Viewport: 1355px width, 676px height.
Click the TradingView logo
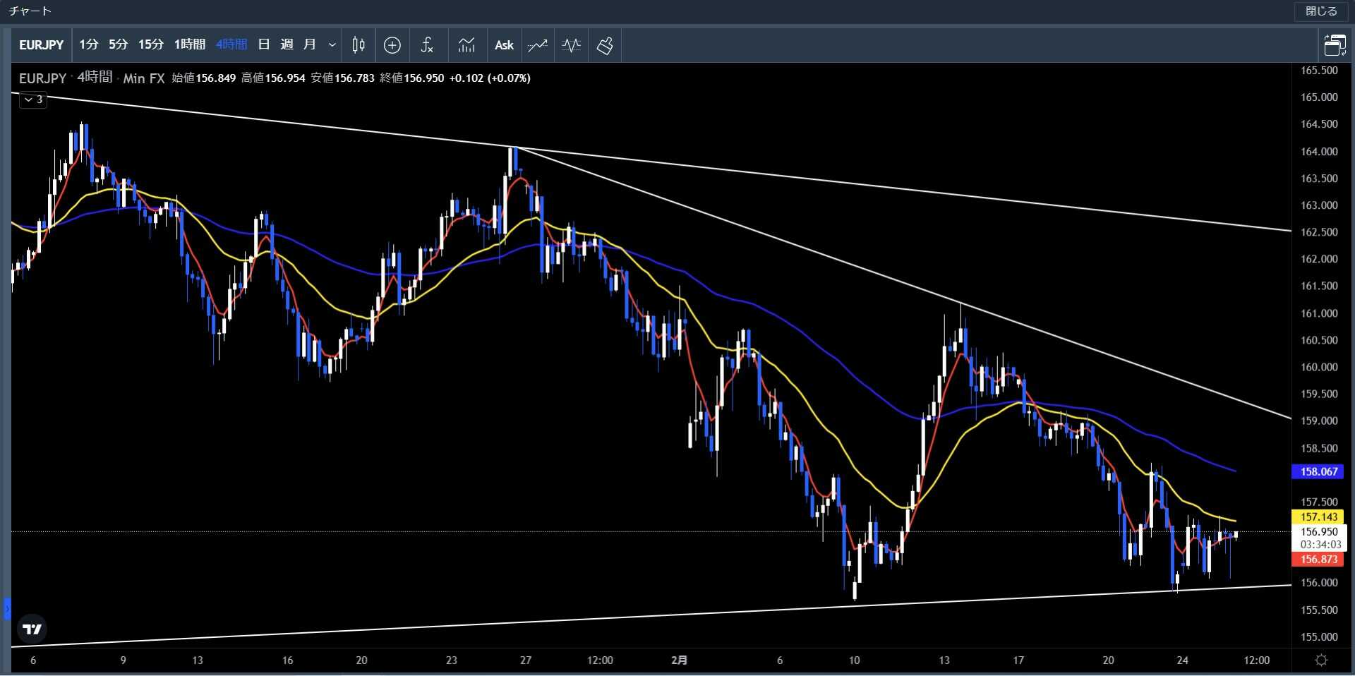click(32, 629)
